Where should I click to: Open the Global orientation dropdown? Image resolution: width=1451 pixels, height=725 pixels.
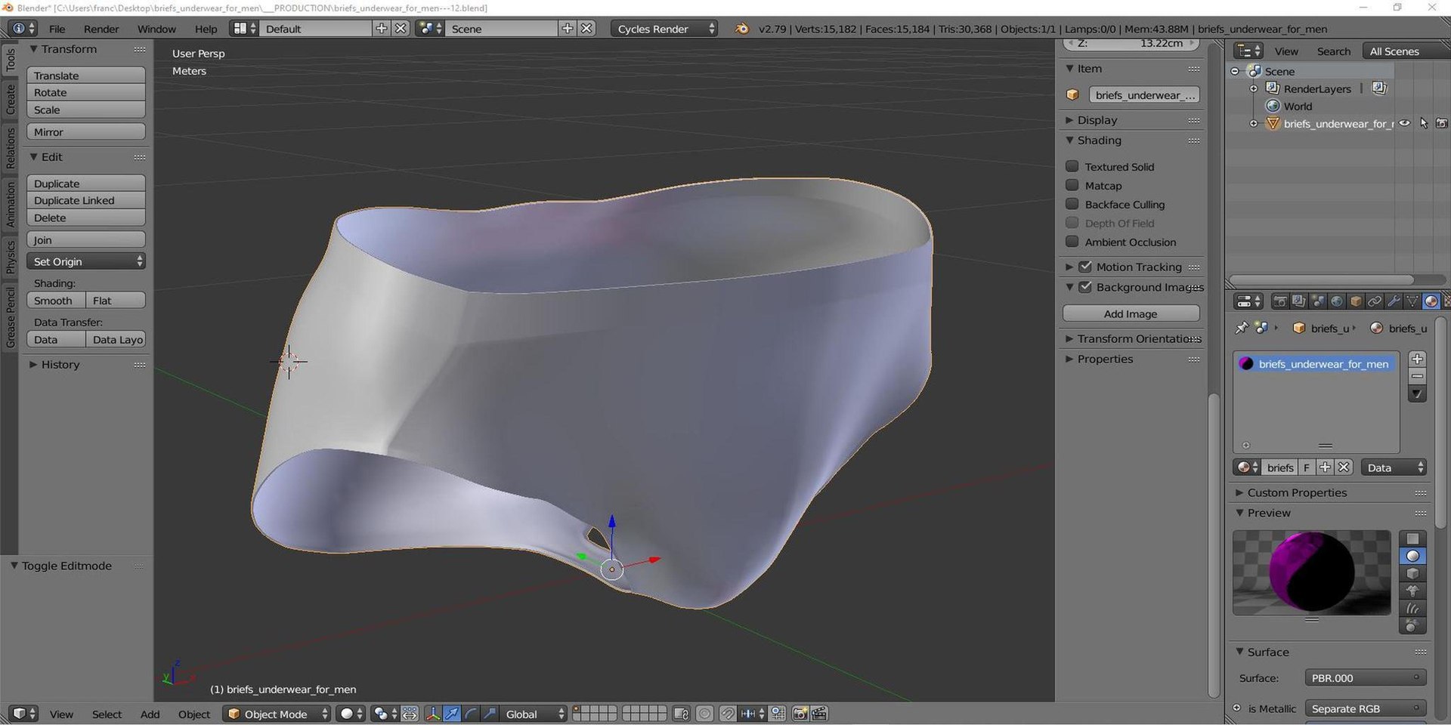534,714
